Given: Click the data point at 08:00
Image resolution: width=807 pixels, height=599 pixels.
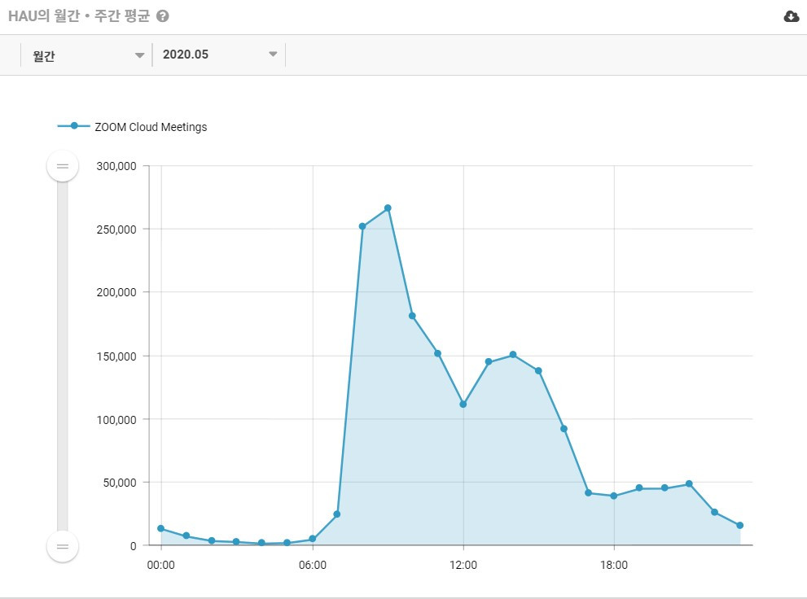Looking at the screenshot, I should point(362,226).
